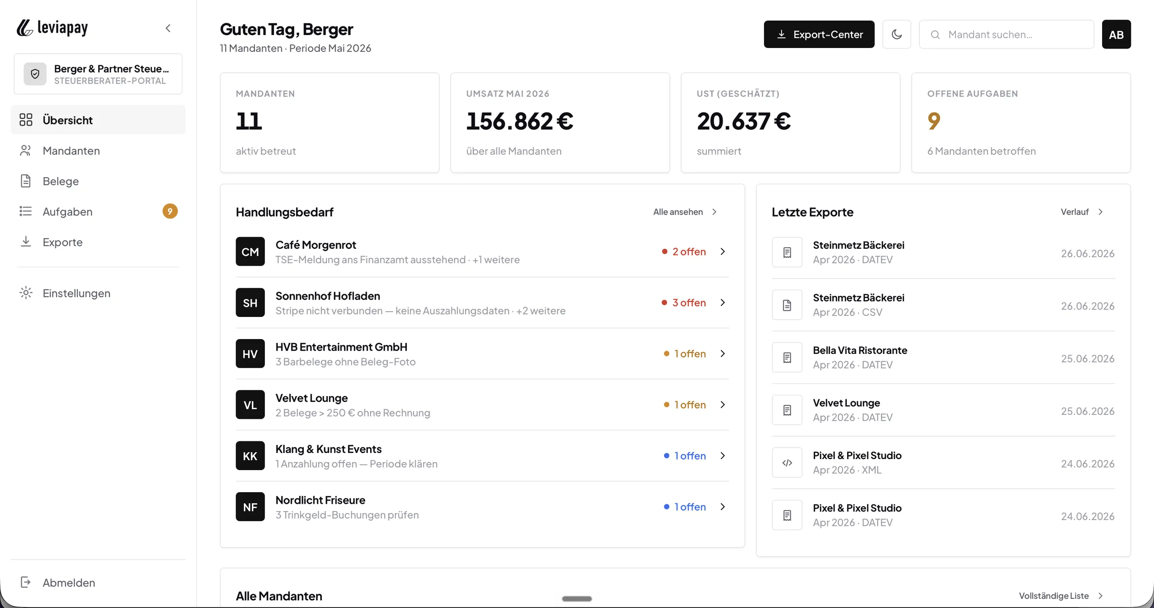This screenshot has height=608, width=1154.
Task: Open the Aufgaben section
Action: coord(98,211)
